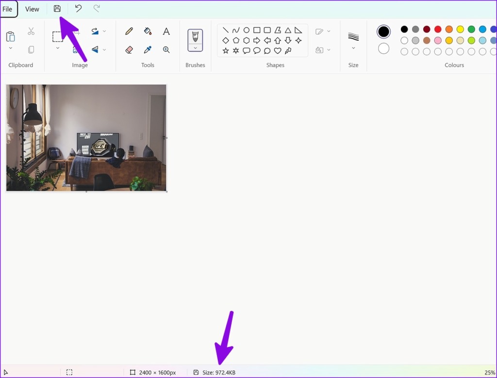
Task: Select the Colour picker eyedropper tool
Action: tap(148, 49)
